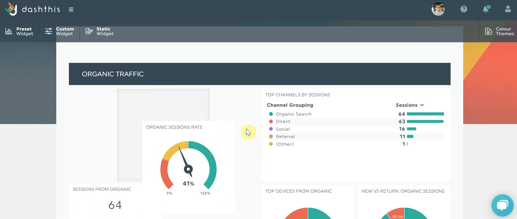Select the Direct channel row
The width and height of the screenshot is (517, 219).
tap(355, 121)
